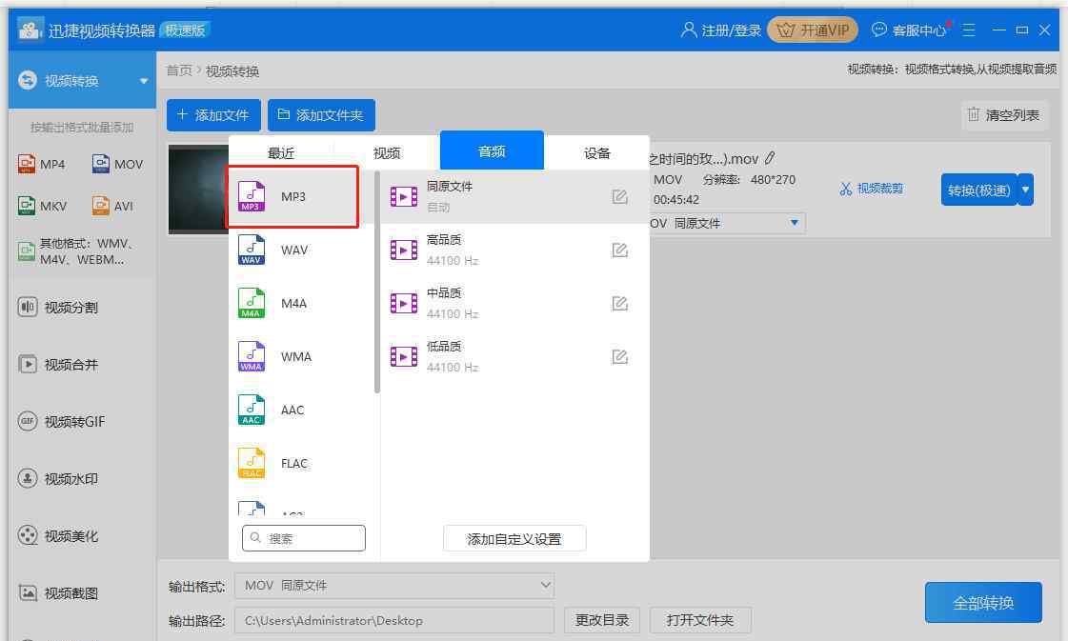
Task: Choose the AAC format icon
Action: tap(251, 410)
